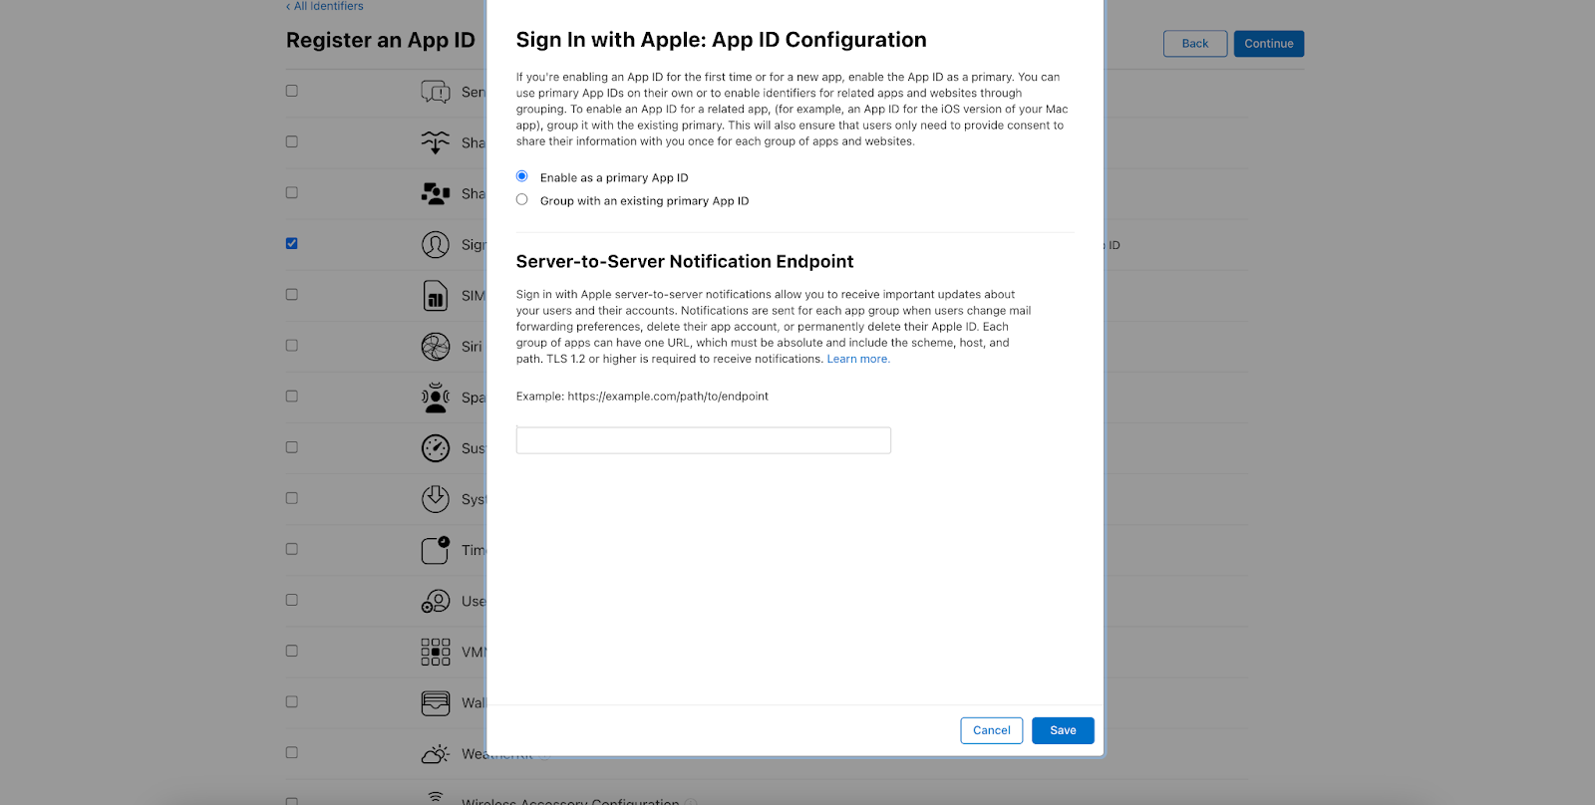
Task: Click the speech-bubble capability icon
Action: (x=436, y=92)
